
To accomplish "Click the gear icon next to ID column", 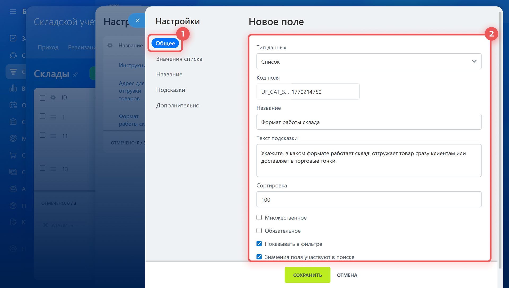I will (x=53, y=98).
